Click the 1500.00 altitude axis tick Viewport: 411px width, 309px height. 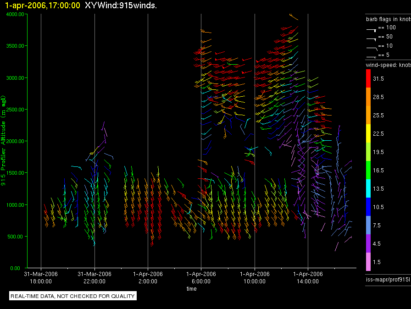15,173
